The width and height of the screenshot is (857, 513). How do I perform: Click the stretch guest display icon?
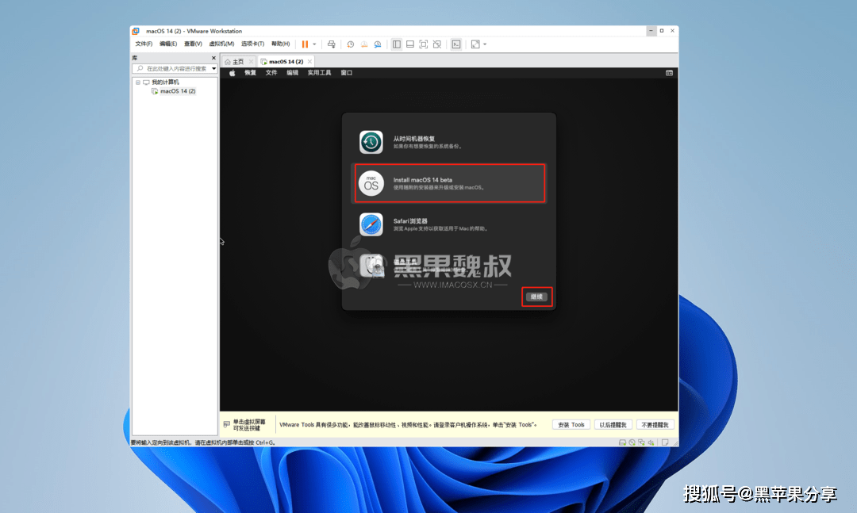tap(475, 44)
